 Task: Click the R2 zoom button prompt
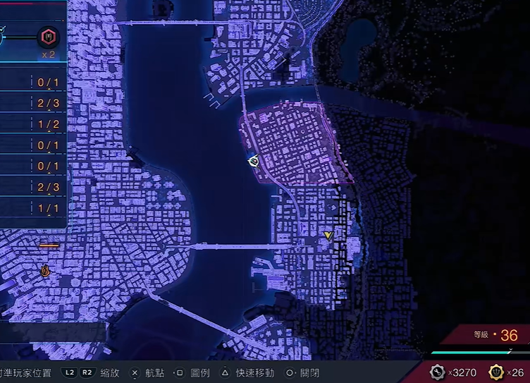(87, 372)
